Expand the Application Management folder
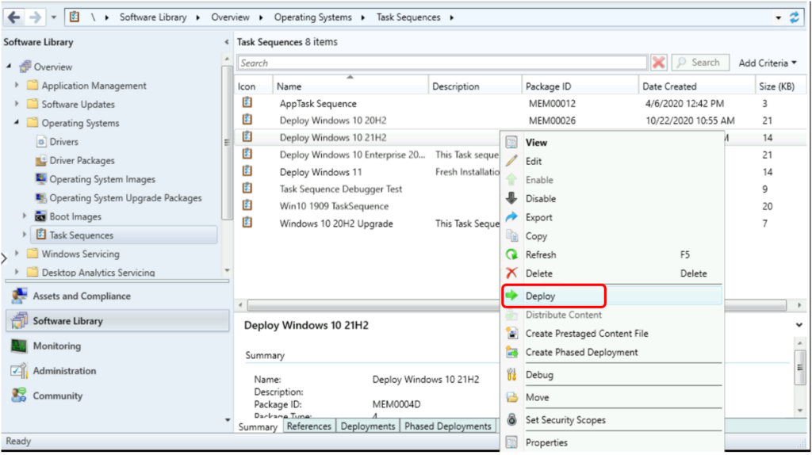The width and height of the screenshot is (812, 455). pyautogui.click(x=17, y=85)
